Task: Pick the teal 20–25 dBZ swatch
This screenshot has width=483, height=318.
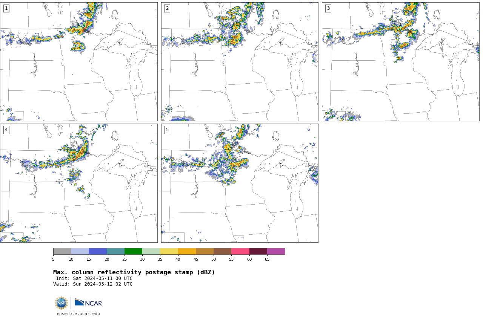Action: click(x=115, y=251)
